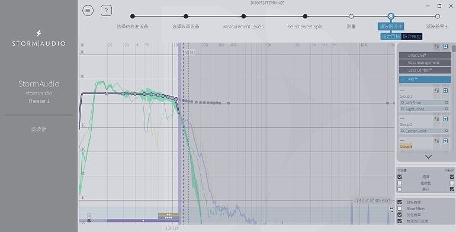Toggle corrected checkbox in the third row

(452, 189)
